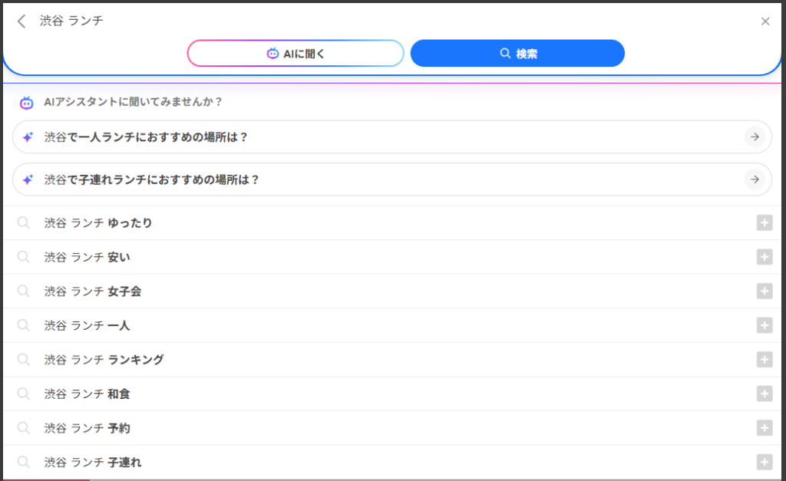
Task: Click the arrow on the 一人ランチ AI suggestion
Action: coord(756,137)
